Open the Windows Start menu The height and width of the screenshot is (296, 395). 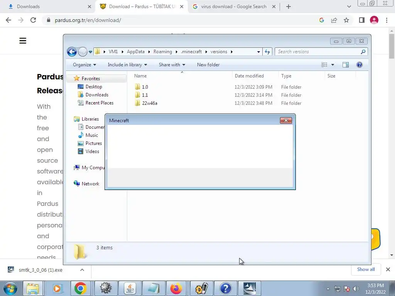coord(10,288)
